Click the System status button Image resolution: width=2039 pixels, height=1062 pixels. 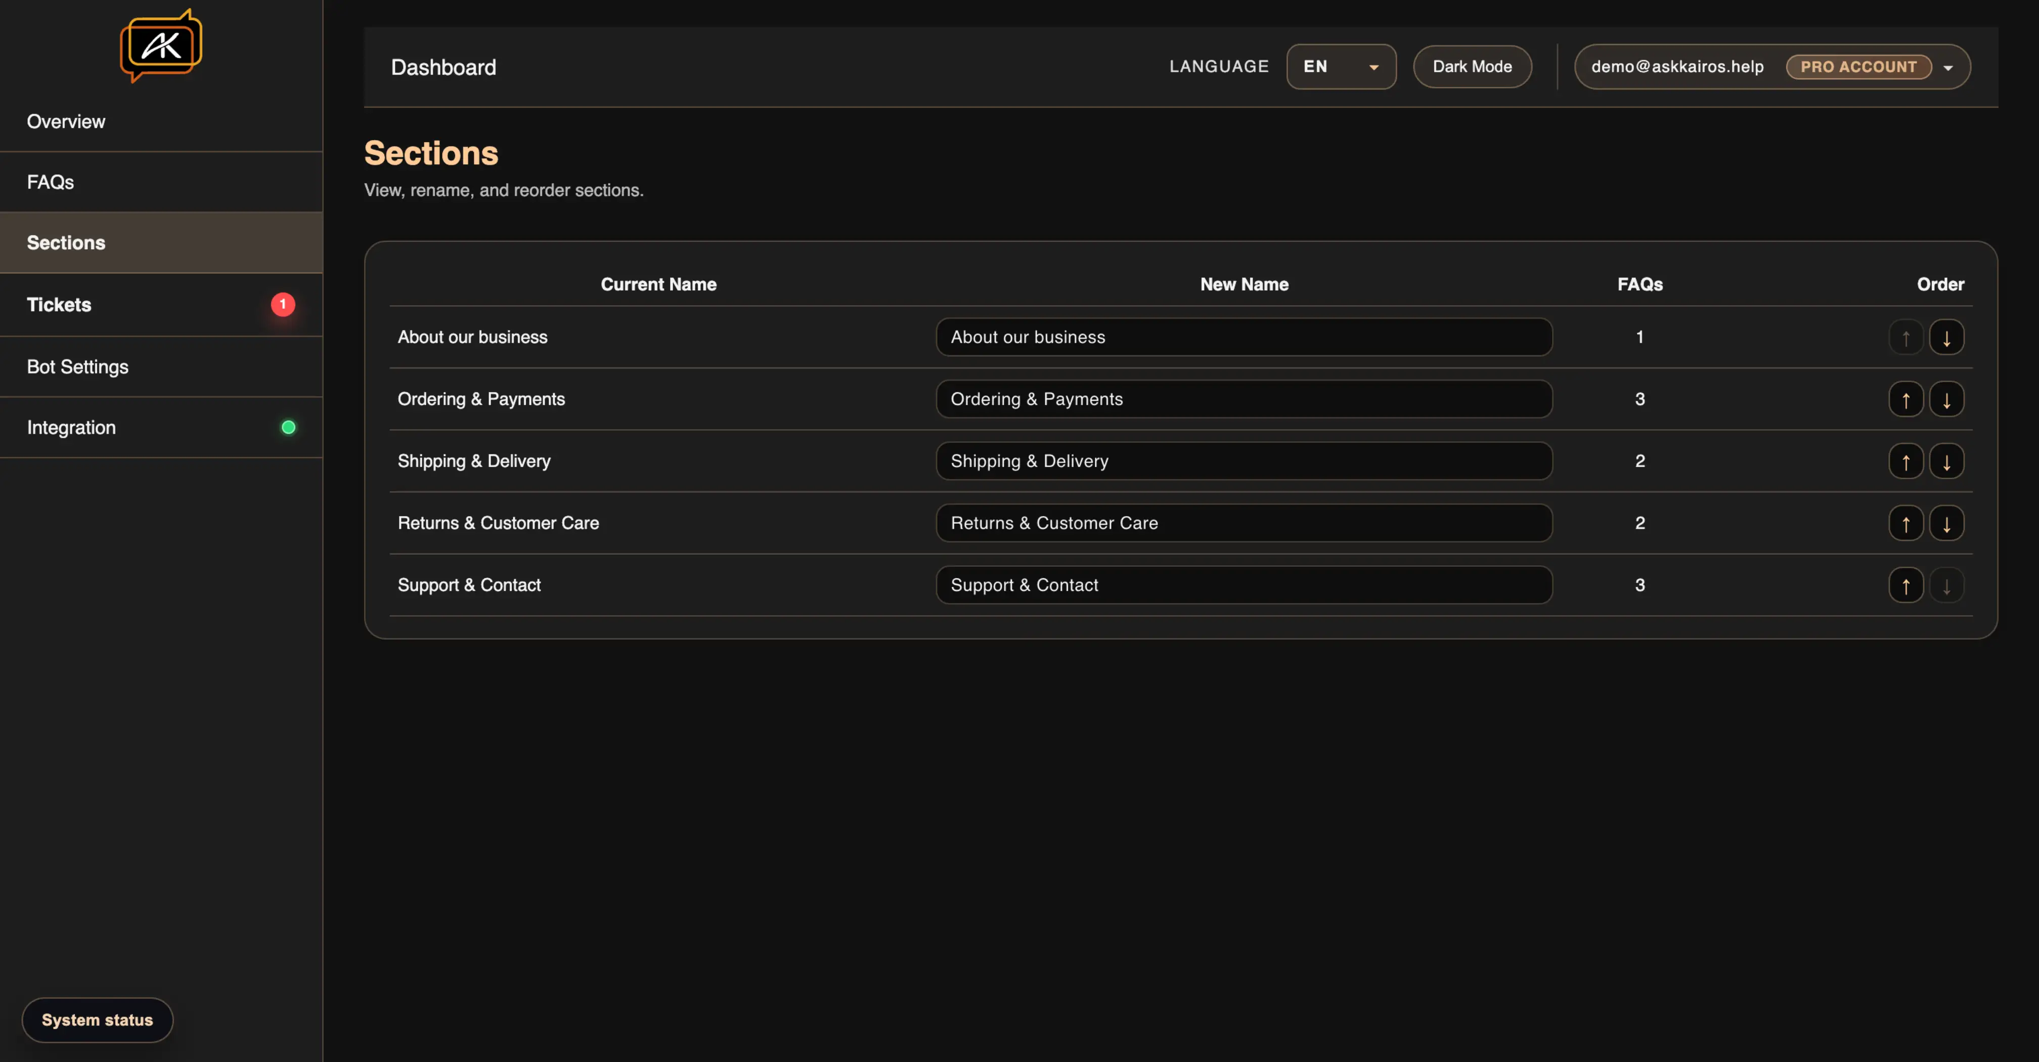coord(97,1019)
